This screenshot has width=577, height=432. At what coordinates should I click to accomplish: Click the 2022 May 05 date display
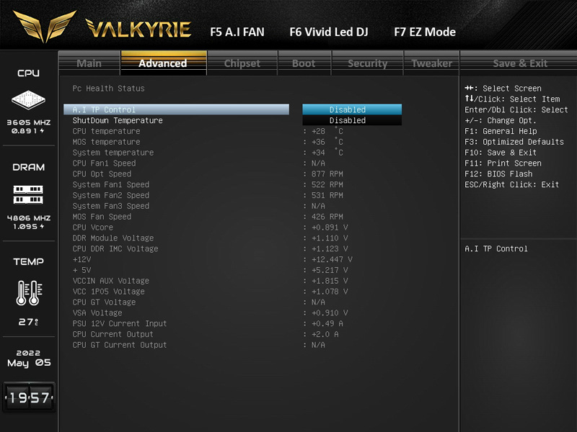tap(29, 358)
